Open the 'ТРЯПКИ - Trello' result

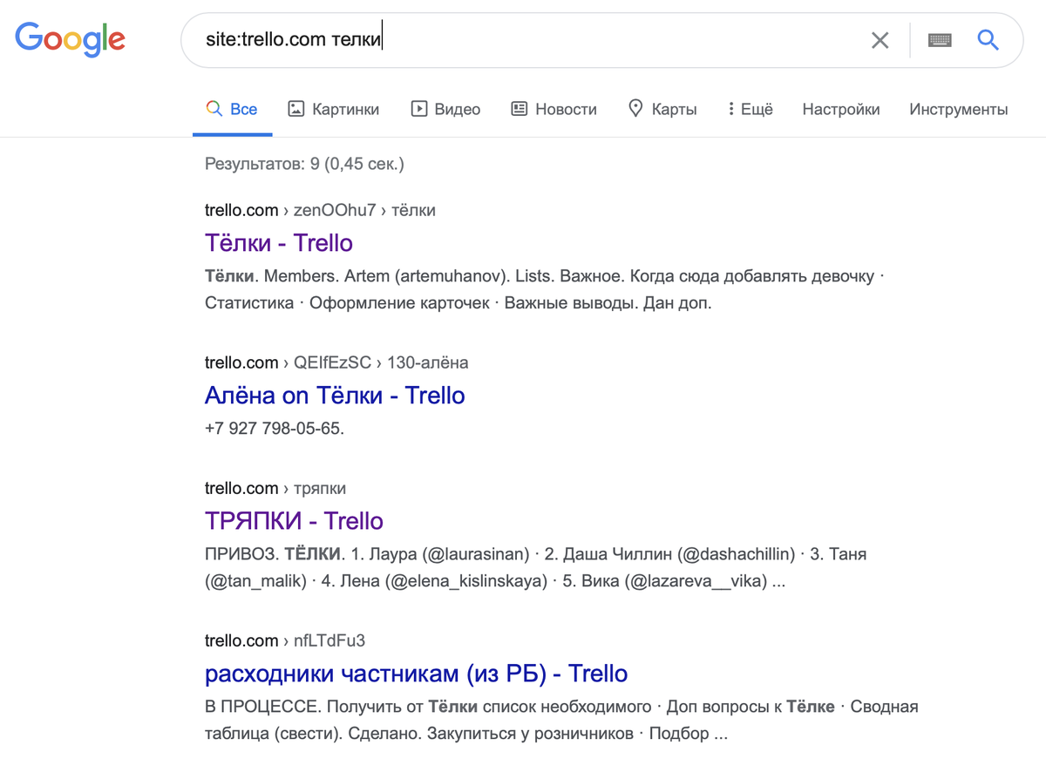(x=294, y=521)
